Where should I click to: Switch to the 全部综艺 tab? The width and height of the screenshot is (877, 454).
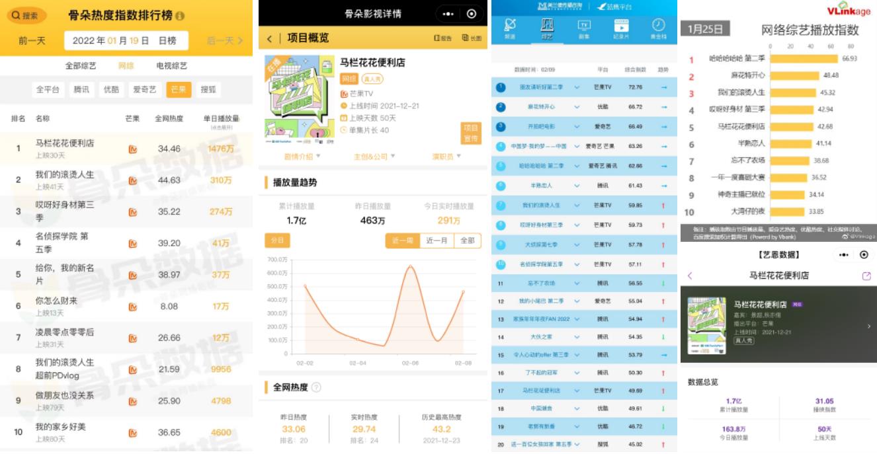click(x=81, y=65)
